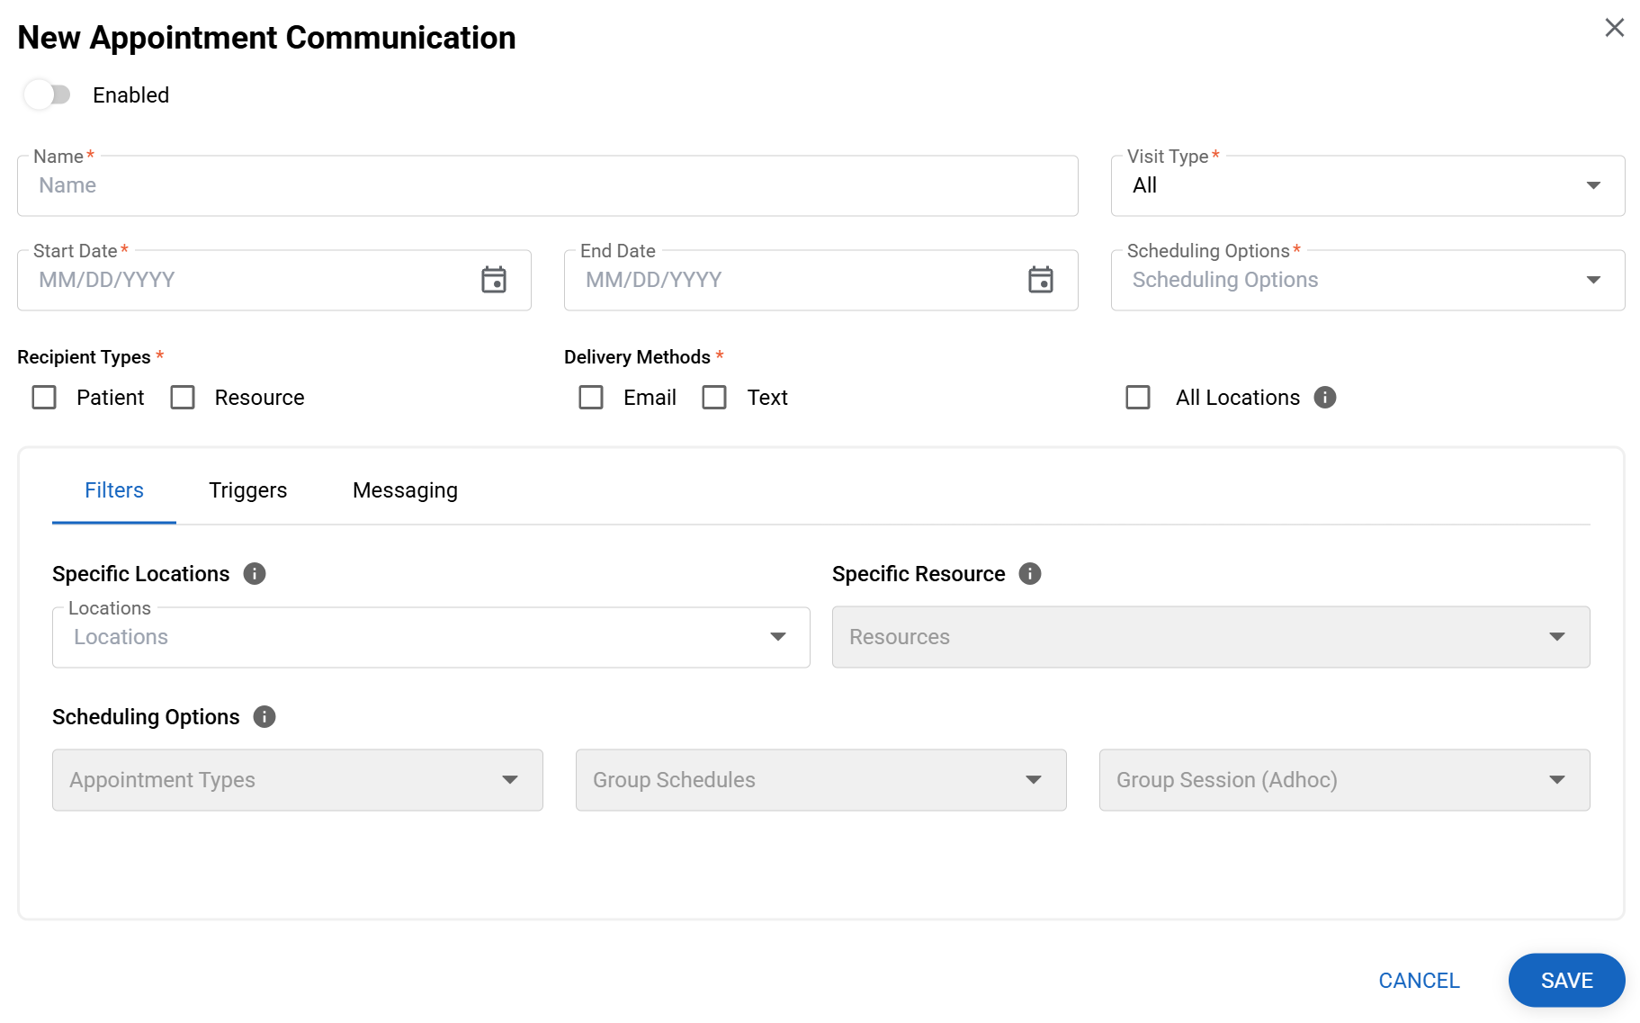Click inside the Name input field
Screen dimensions: 1640x1023
547,185
